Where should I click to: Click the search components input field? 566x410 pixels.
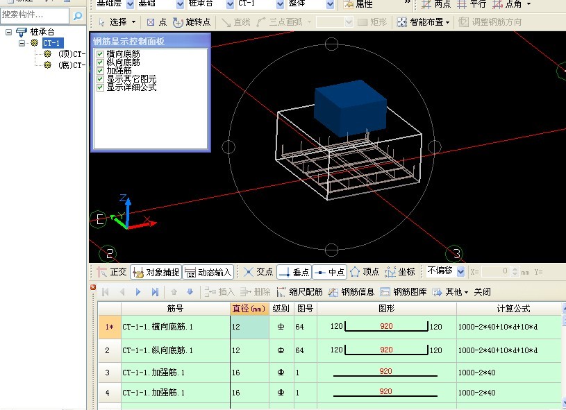35,15
